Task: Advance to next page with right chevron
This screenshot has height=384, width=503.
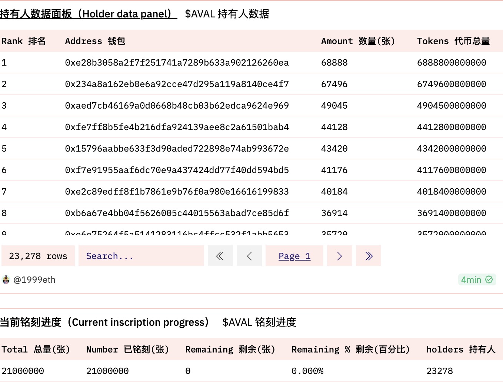Action: tap(340, 256)
